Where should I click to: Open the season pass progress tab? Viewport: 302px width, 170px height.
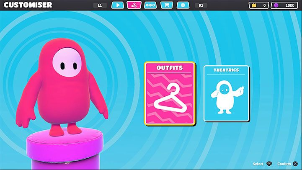(150, 5)
